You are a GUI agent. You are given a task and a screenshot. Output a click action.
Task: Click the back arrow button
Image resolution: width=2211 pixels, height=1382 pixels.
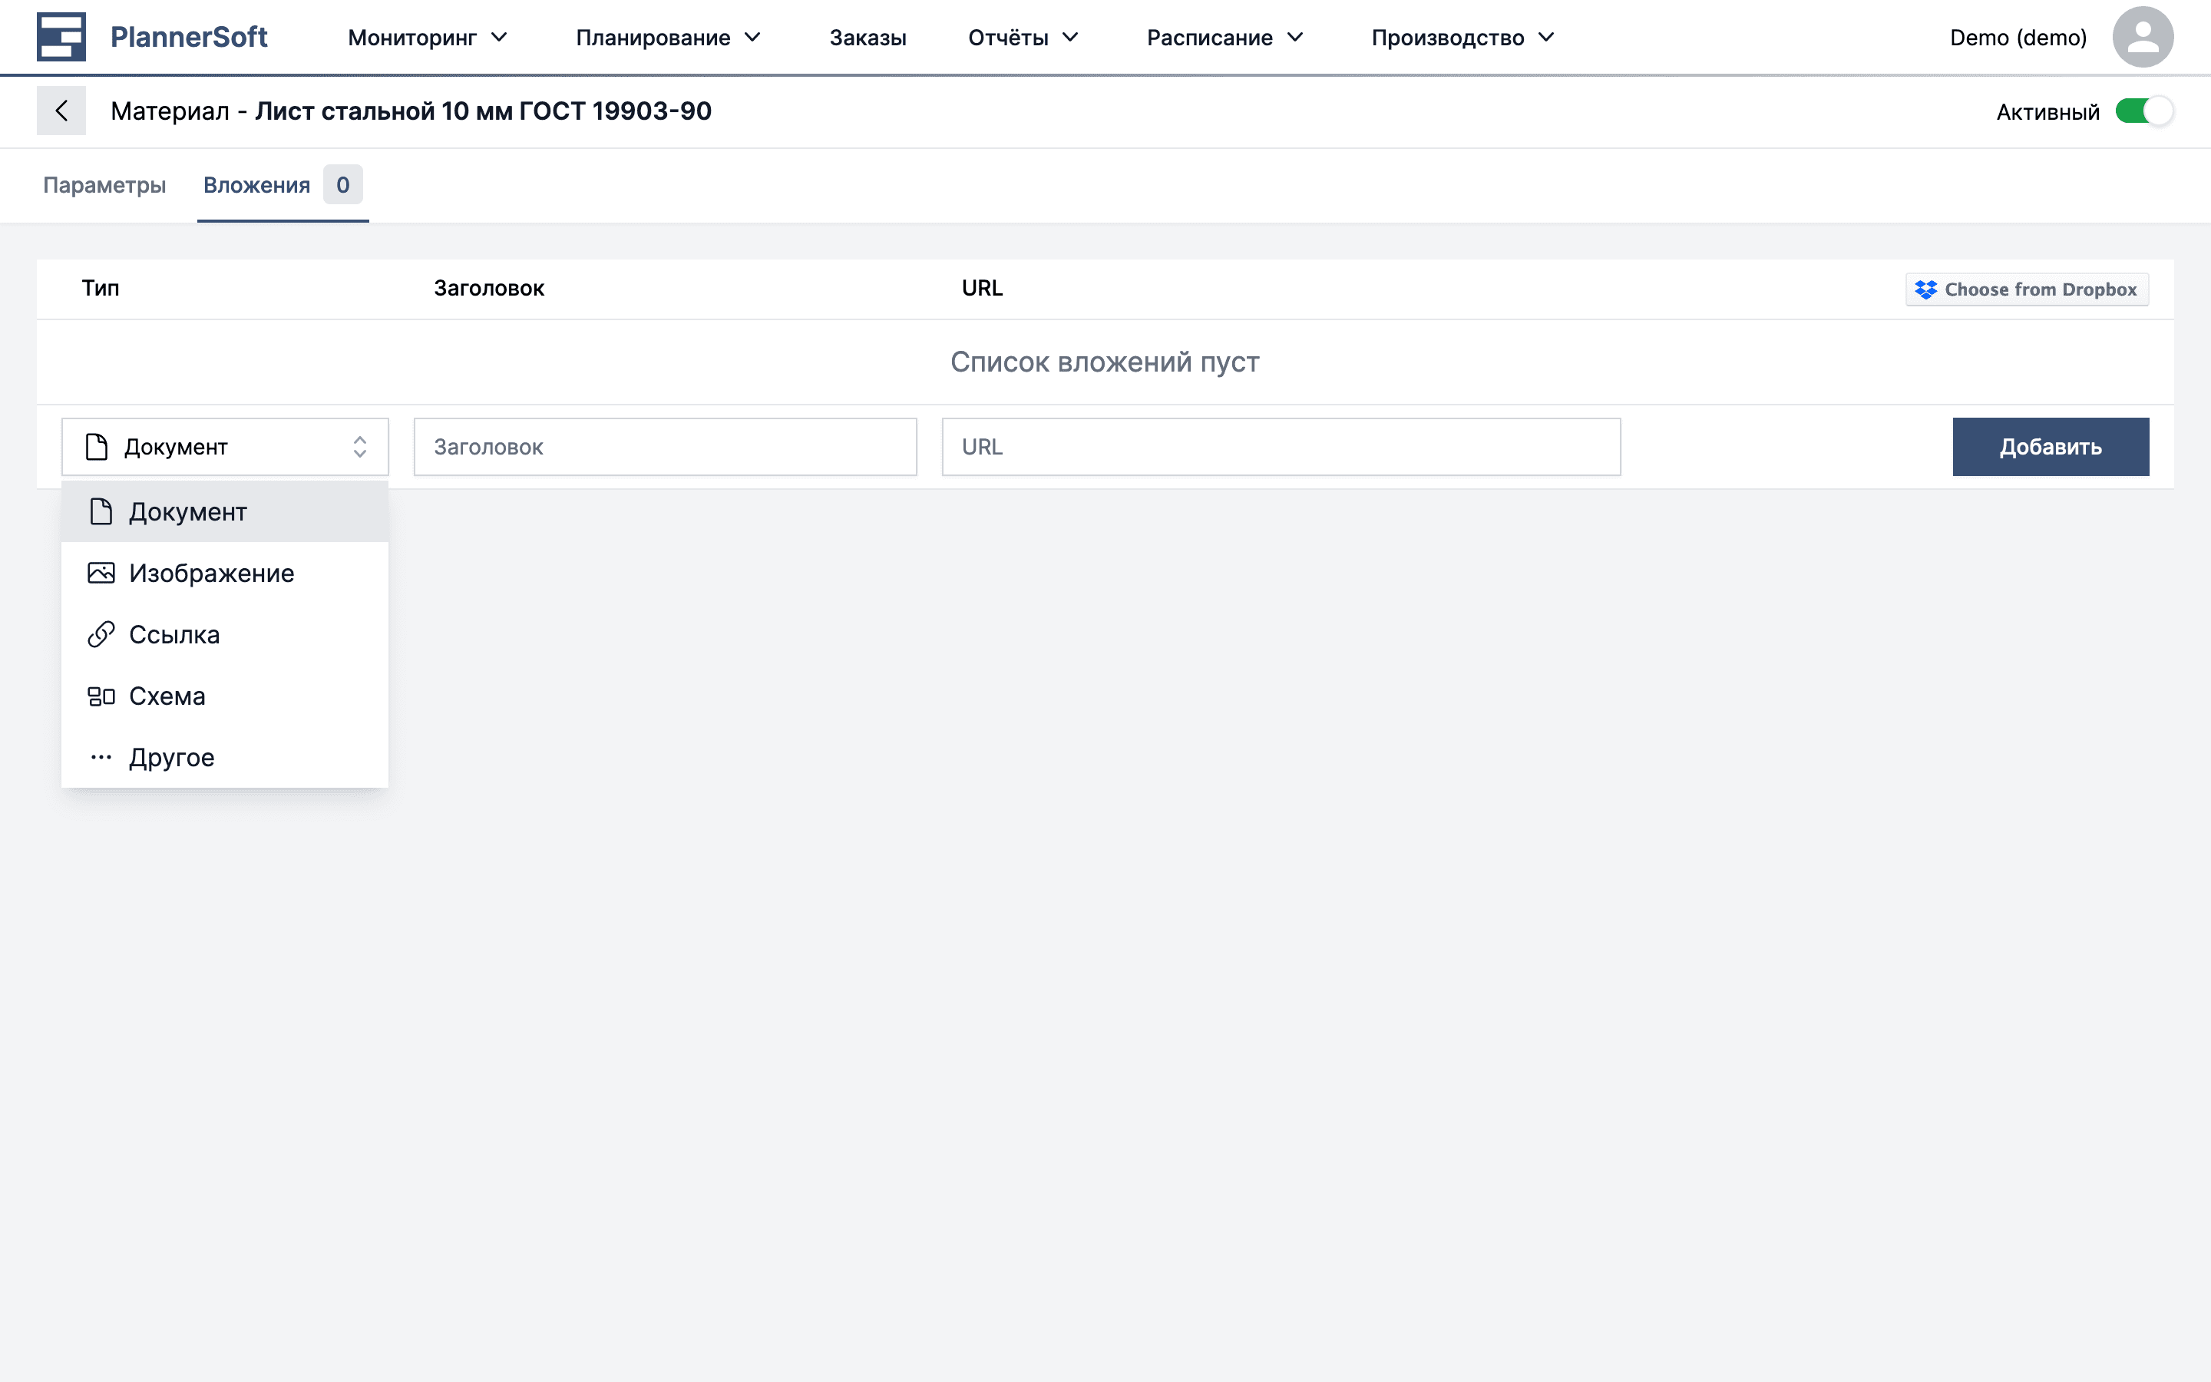pyautogui.click(x=61, y=111)
